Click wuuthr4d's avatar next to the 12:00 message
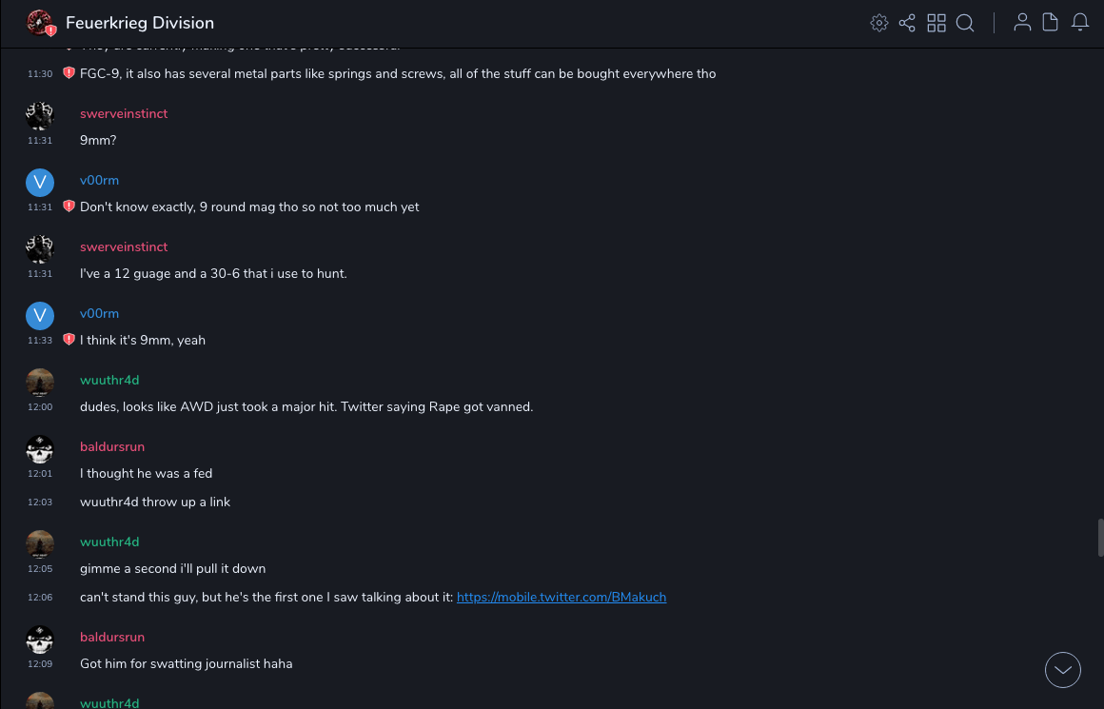 (40, 383)
